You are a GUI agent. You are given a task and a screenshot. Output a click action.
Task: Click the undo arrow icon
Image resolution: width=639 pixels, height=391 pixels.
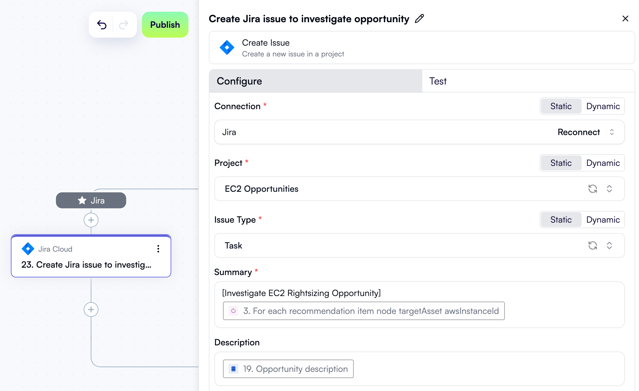(102, 24)
